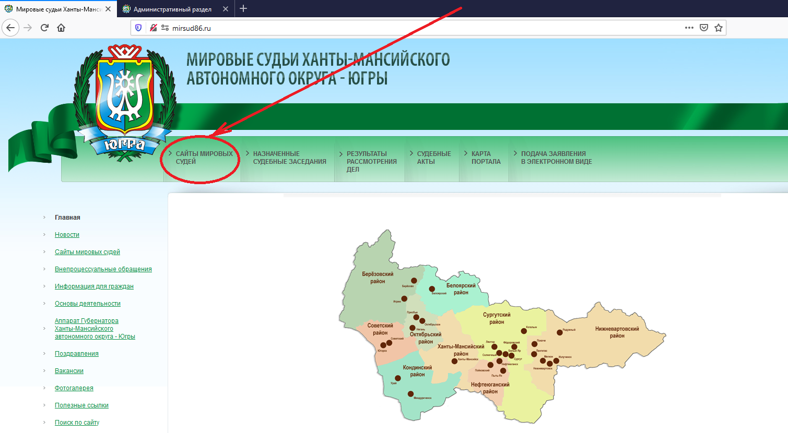Open Карта портала menu item
The width and height of the screenshot is (788, 433).
[486, 158]
